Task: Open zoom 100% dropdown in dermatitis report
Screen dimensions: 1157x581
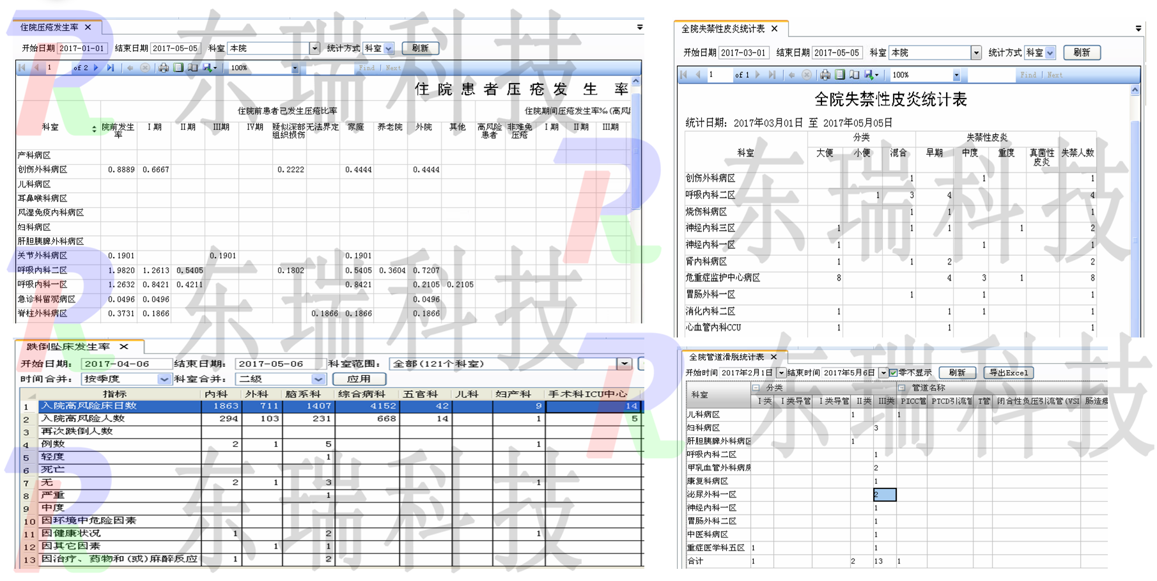Action: coord(956,75)
